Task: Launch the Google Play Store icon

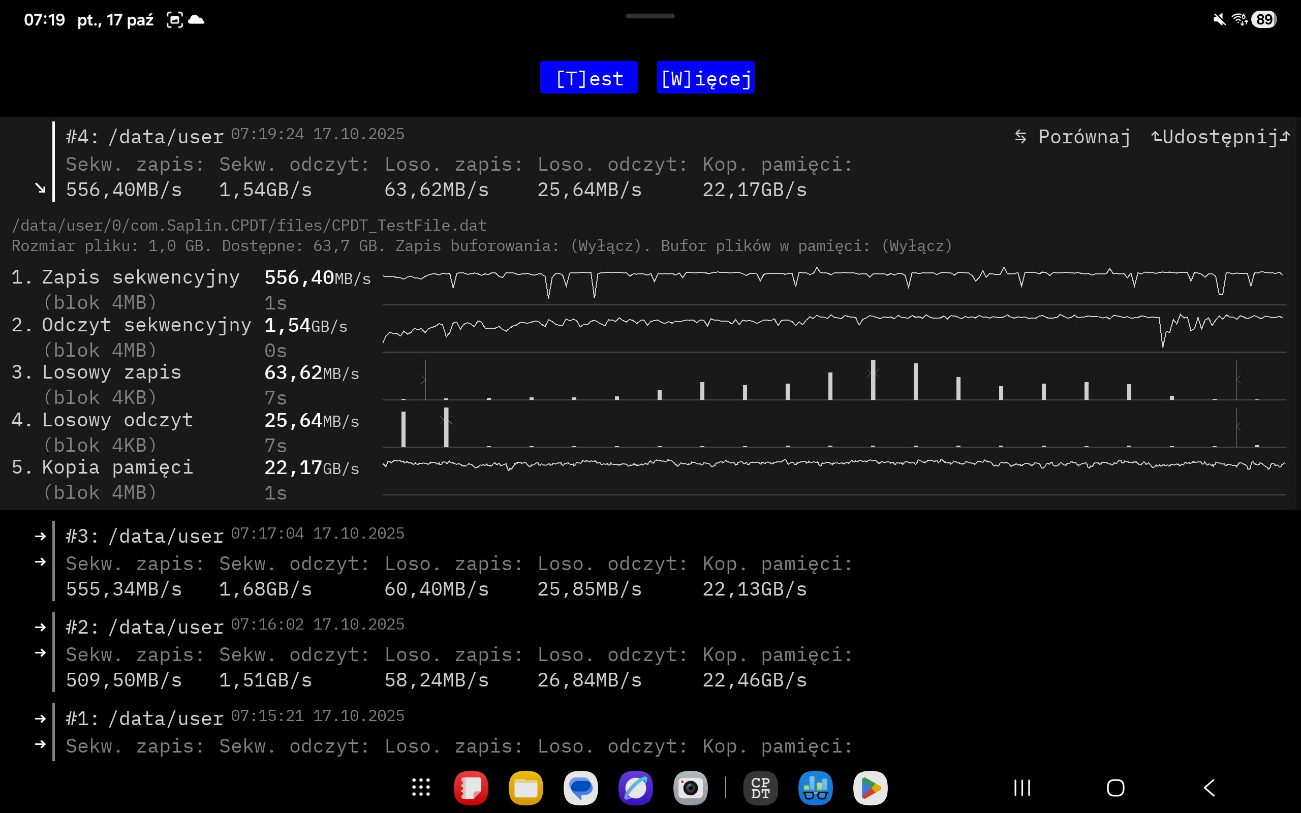Action: coord(871,788)
